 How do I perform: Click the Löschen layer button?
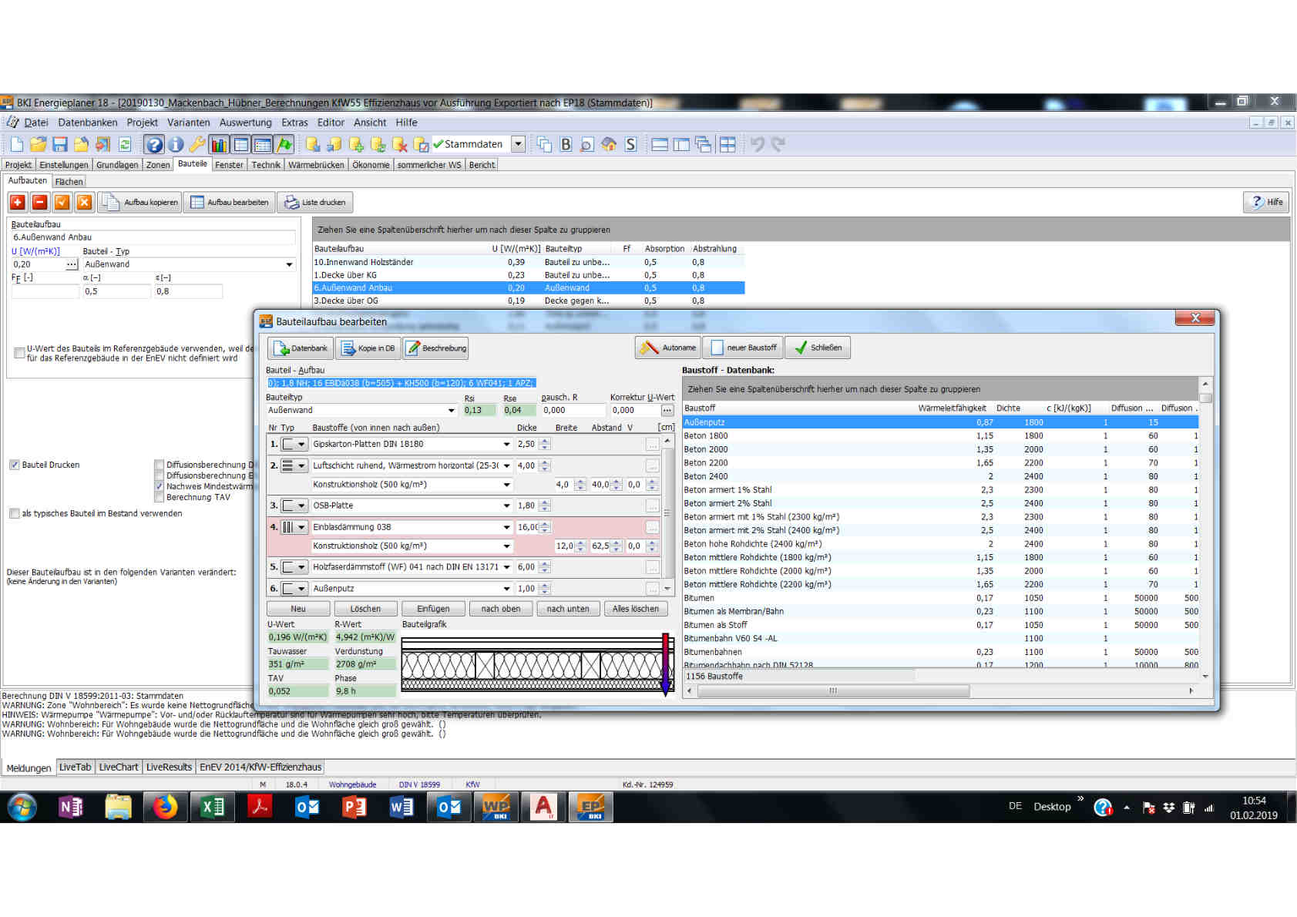pyautogui.click(x=365, y=609)
